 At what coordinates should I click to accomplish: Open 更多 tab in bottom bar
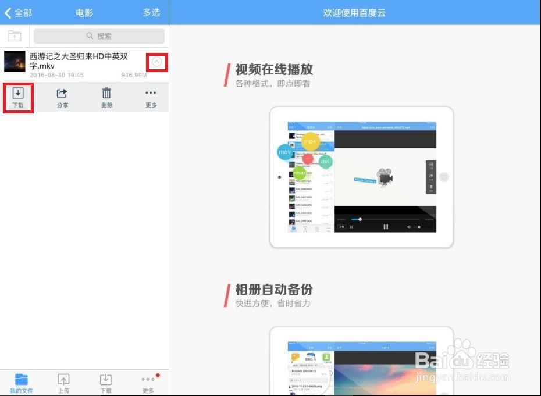click(x=148, y=383)
